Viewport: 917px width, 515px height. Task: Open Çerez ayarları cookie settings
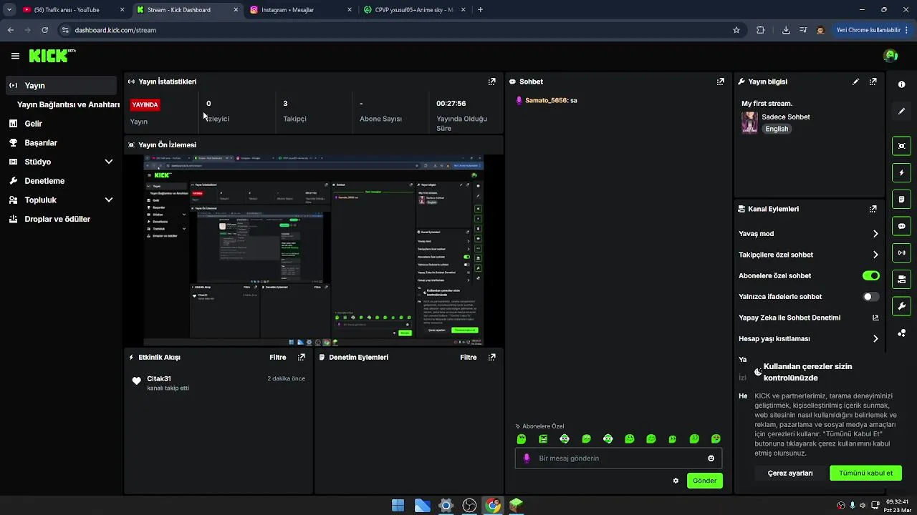coord(790,473)
